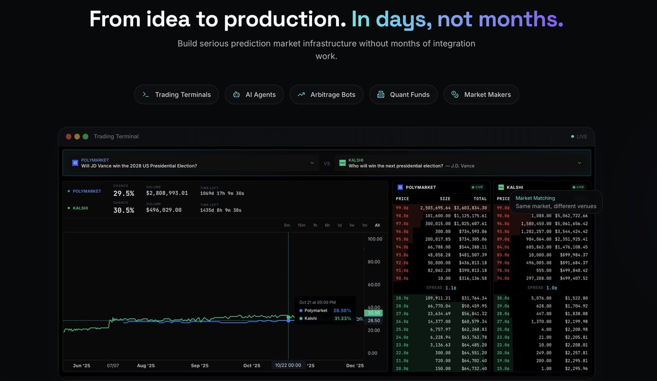Click the Kalshi 30.5% chance value
This screenshot has width=657, height=381.
point(124,210)
